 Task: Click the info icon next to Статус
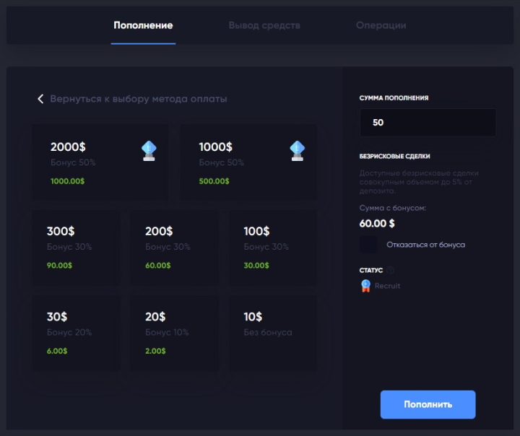click(390, 271)
